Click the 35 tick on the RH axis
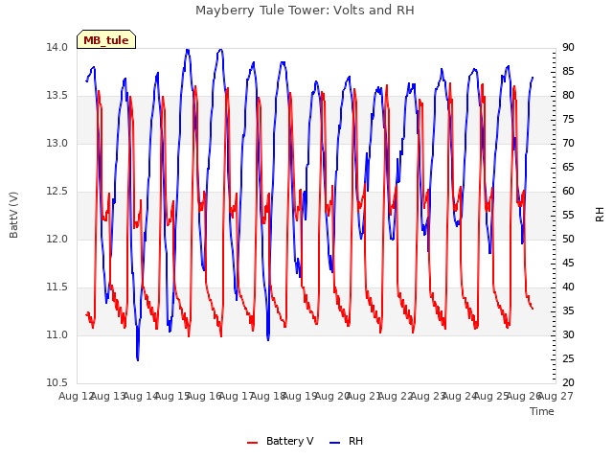This screenshot has width=613, height=460. coord(568,311)
